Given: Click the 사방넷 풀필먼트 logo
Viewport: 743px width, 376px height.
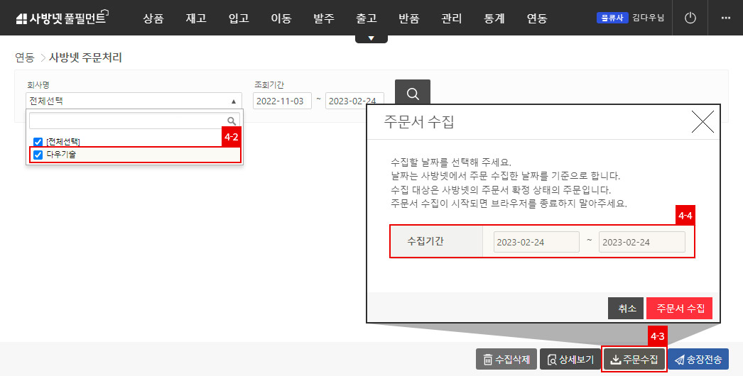Looking at the screenshot, I should click(x=61, y=18).
